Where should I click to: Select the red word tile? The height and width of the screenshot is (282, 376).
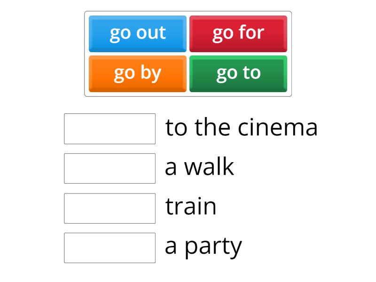(x=238, y=33)
